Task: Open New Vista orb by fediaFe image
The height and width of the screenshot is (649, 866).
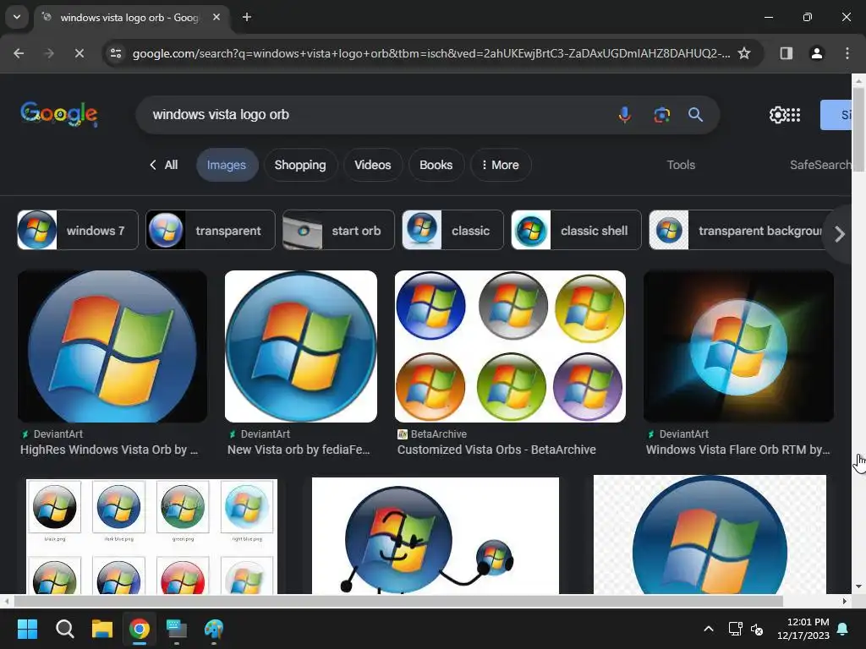Action: (301, 346)
